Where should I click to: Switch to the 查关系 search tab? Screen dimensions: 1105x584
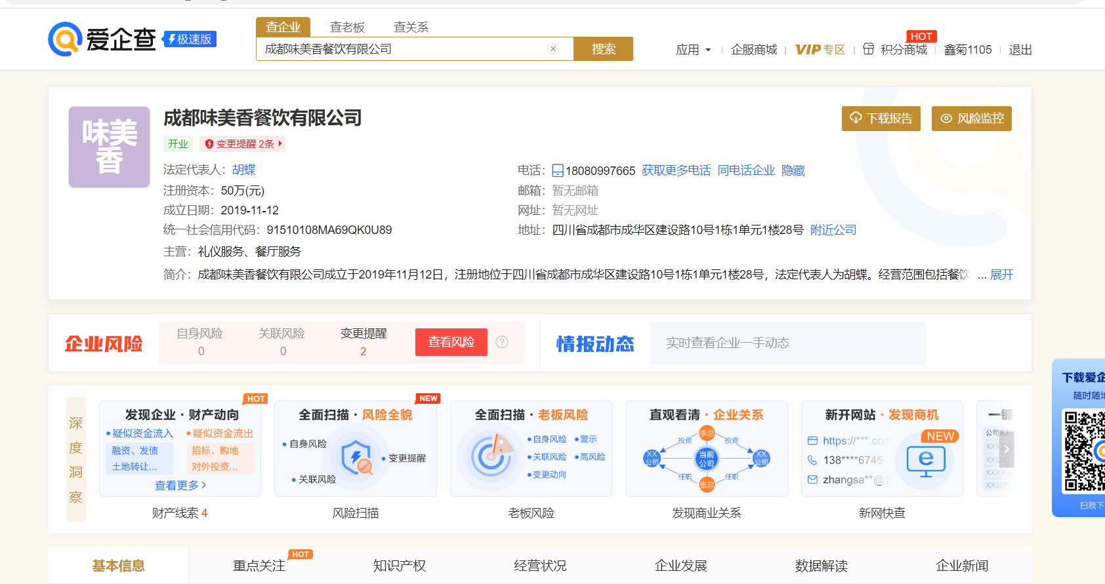pos(411,27)
